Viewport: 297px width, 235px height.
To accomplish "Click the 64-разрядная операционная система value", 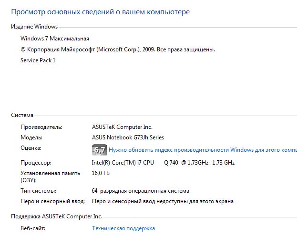I will (x=140, y=191).
